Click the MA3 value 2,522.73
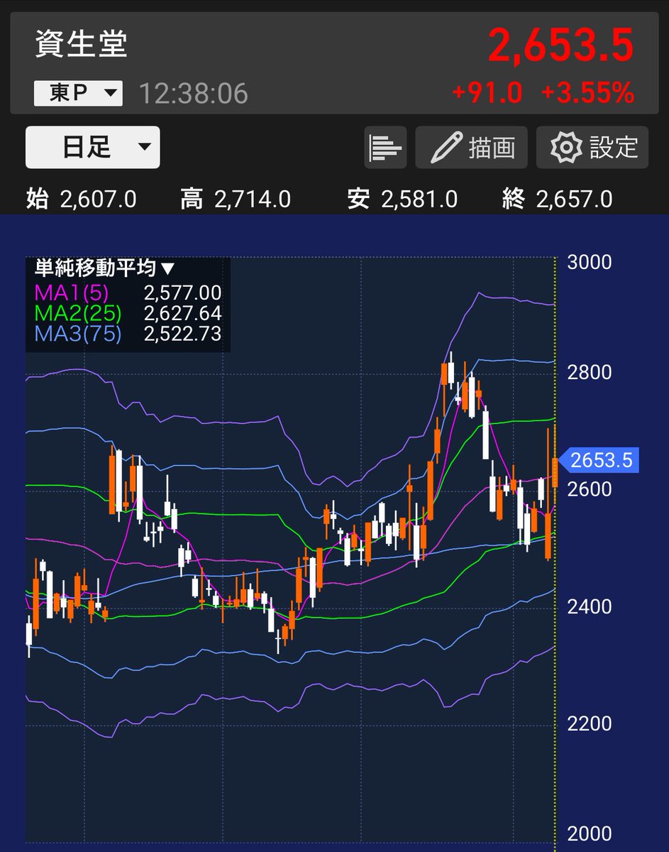This screenshot has width=669, height=852. pyautogui.click(x=182, y=334)
